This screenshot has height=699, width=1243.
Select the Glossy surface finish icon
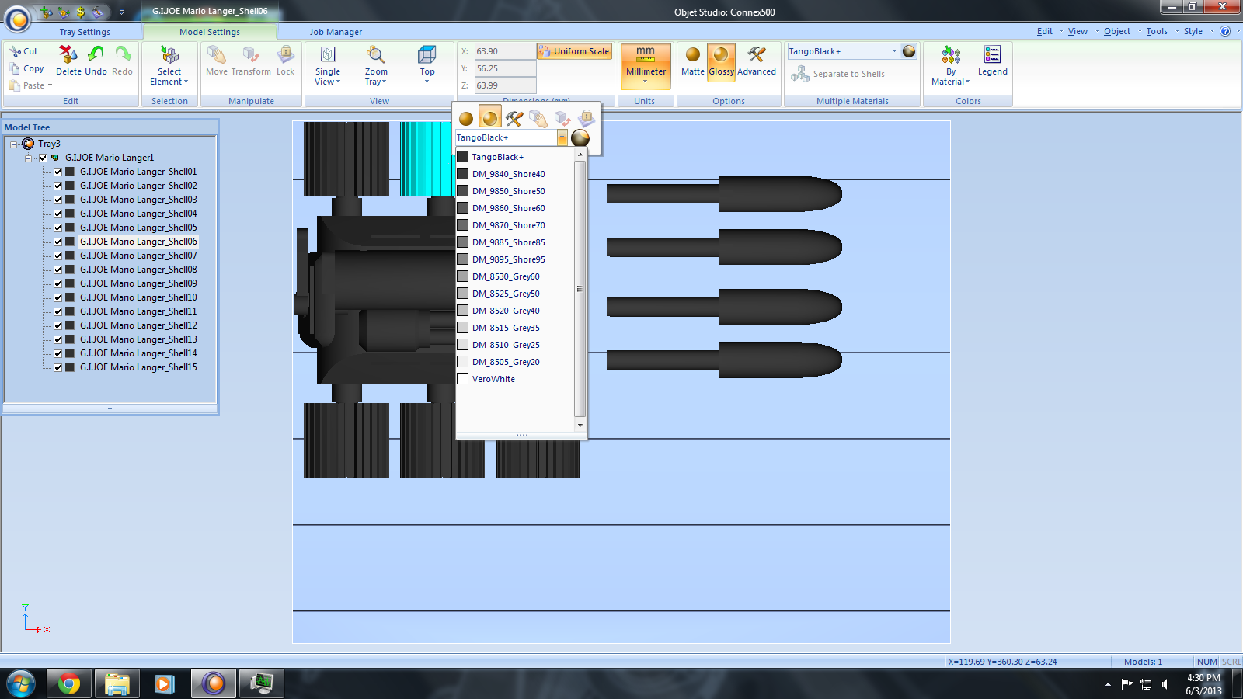(722, 54)
